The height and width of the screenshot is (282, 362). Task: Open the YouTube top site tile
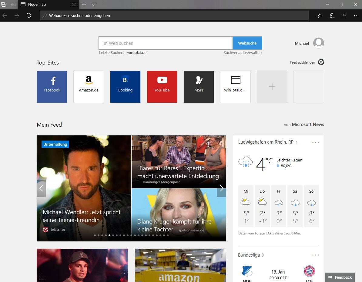click(x=162, y=87)
